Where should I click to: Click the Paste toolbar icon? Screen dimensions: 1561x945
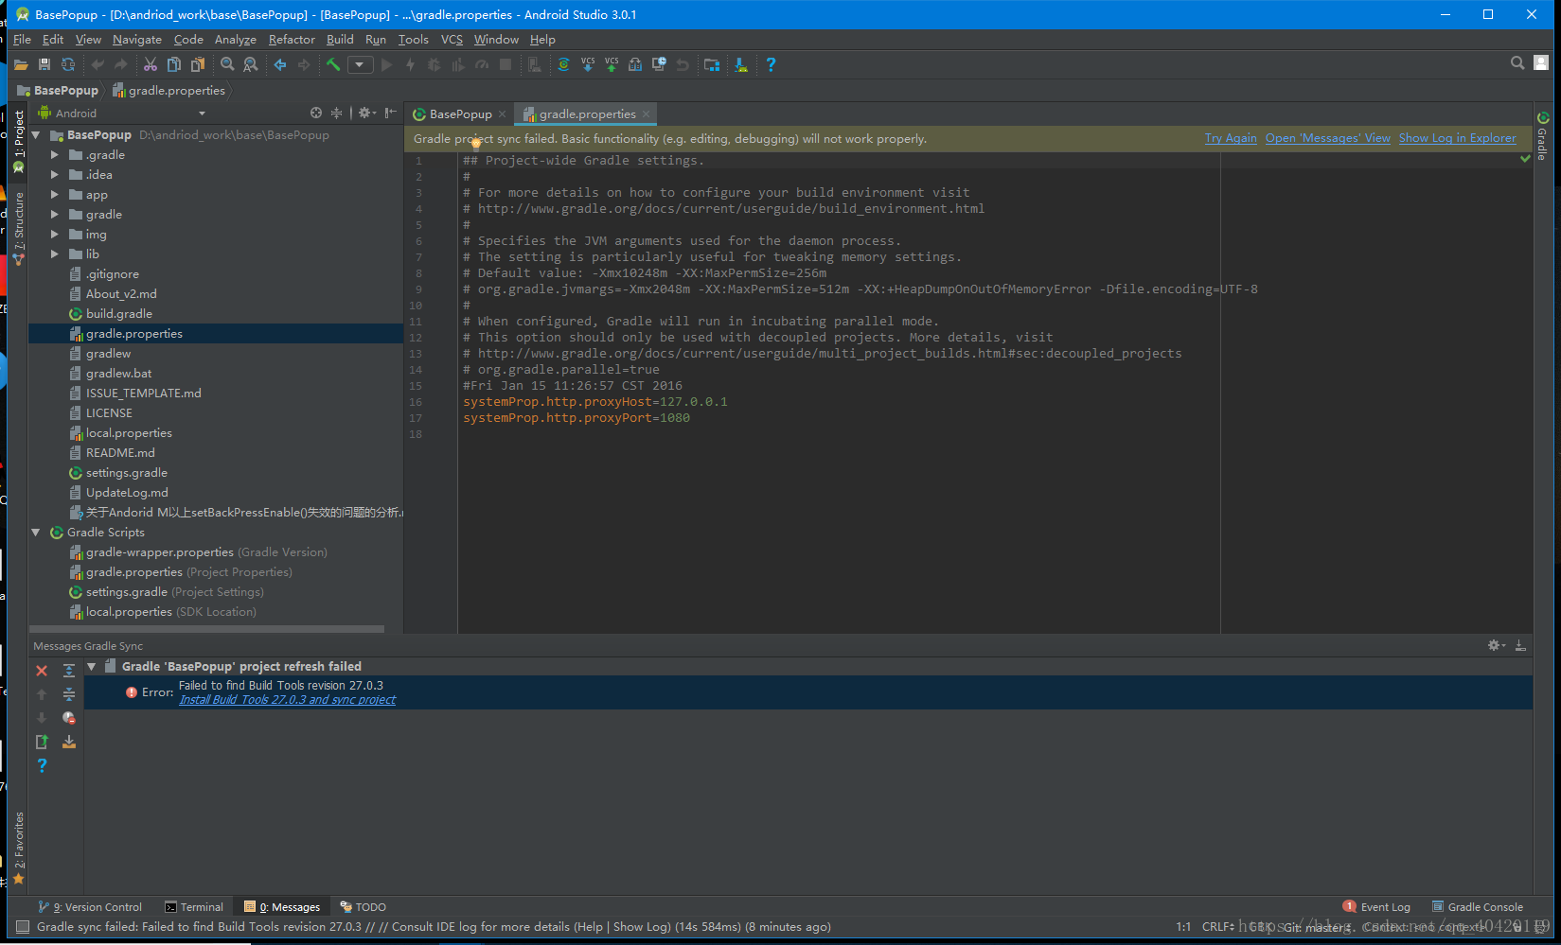pyautogui.click(x=198, y=64)
